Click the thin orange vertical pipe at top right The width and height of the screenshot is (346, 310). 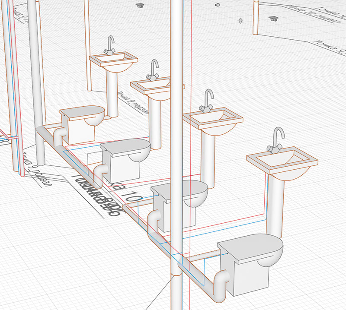point(256,17)
